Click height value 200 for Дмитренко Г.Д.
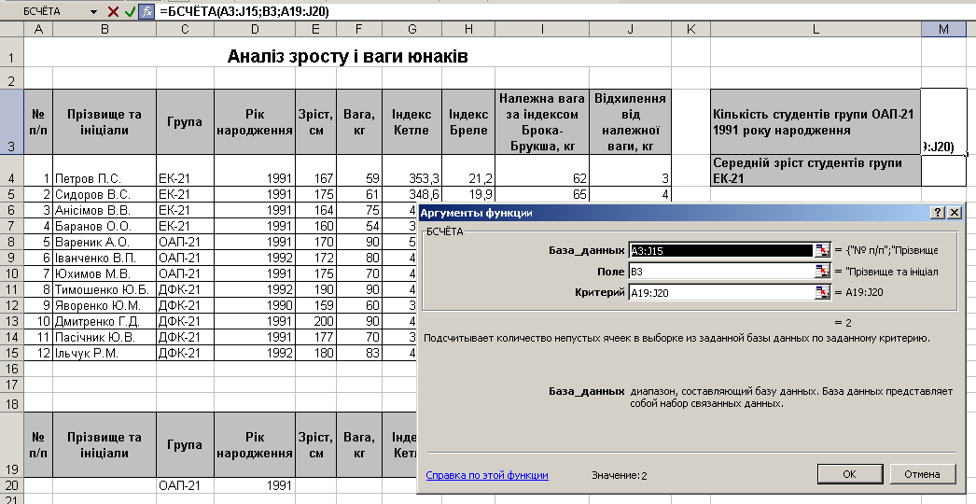Image resolution: width=976 pixels, height=504 pixels. [x=315, y=321]
